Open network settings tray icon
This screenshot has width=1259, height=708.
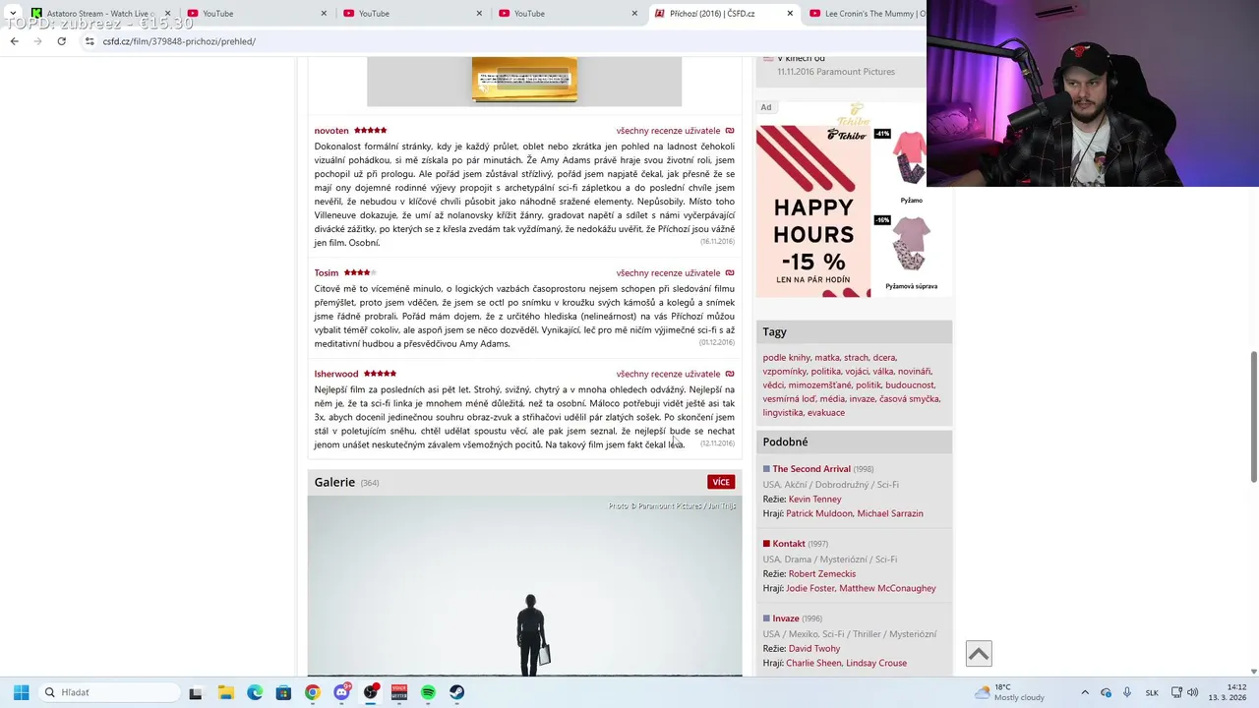point(1177,692)
